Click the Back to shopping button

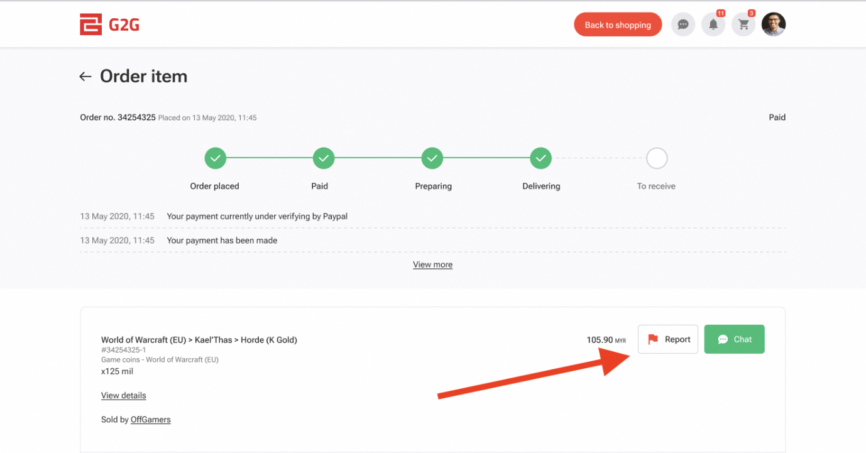618,25
